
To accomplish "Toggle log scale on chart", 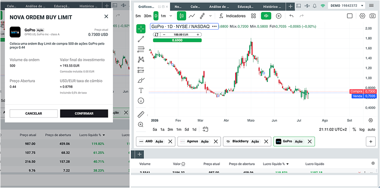I will (x=362, y=129).
